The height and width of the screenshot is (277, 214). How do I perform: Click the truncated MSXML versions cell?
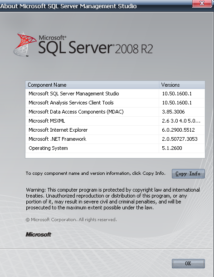point(181,121)
